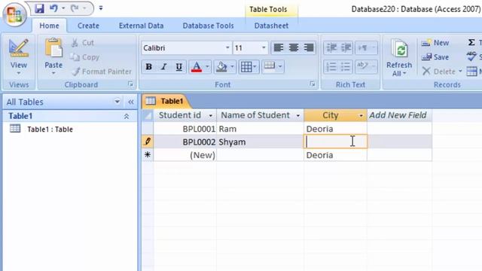Image resolution: width=482 pixels, height=271 pixels.
Task: Apply the red font color
Action: (197, 67)
